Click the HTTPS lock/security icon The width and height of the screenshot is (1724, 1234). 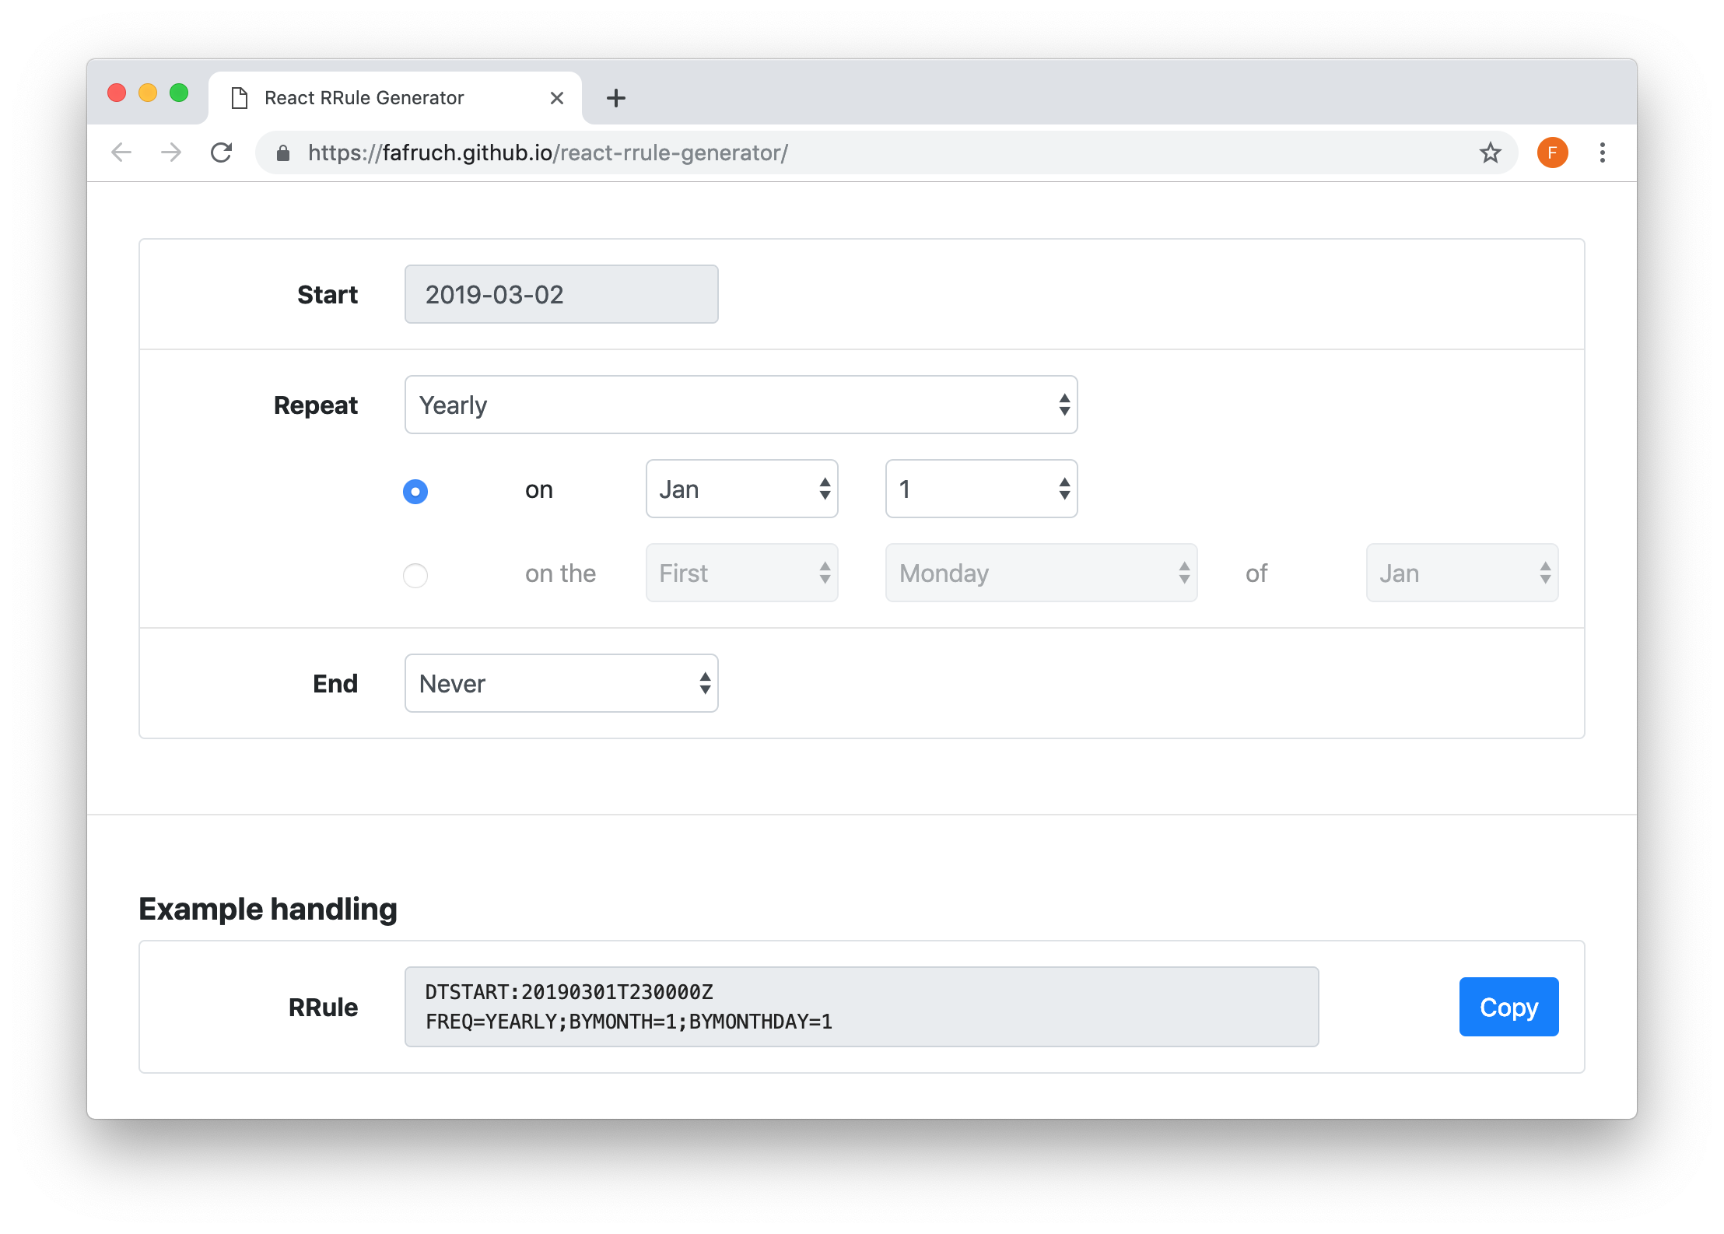click(286, 152)
